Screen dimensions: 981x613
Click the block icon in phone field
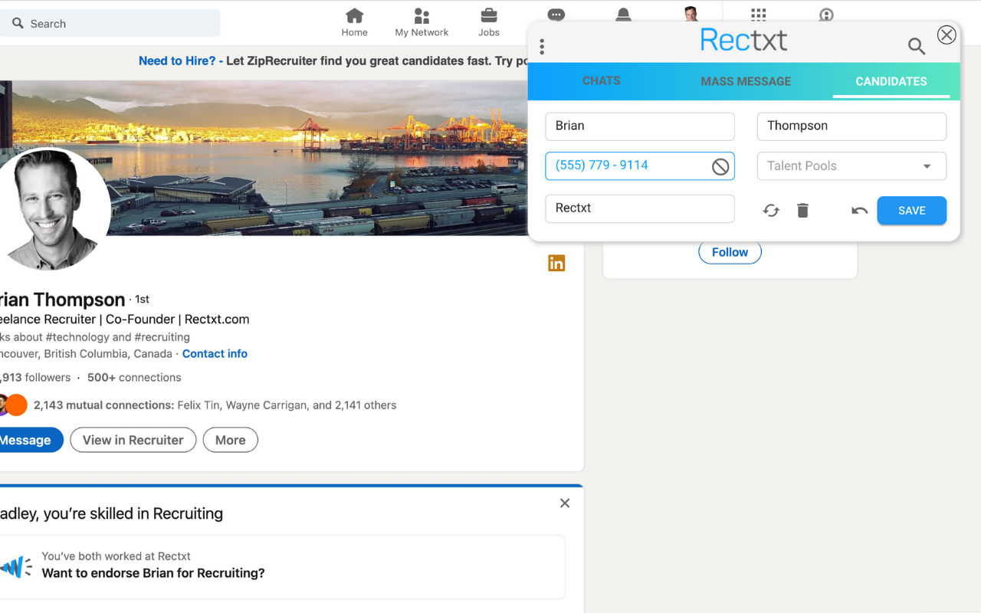(720, 166)
